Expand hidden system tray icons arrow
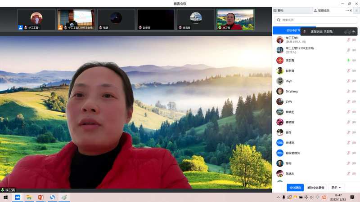 point(278,198)
